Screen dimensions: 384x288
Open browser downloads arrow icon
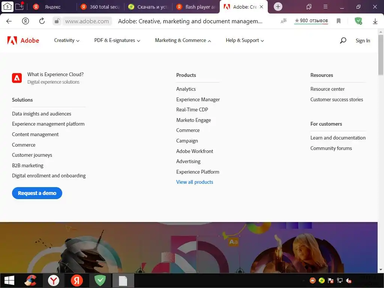point(375,21)
